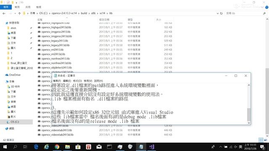Click Notepad vertical scrollbar thumb
This screenshot has width=269, height=151.
[249, 115]
